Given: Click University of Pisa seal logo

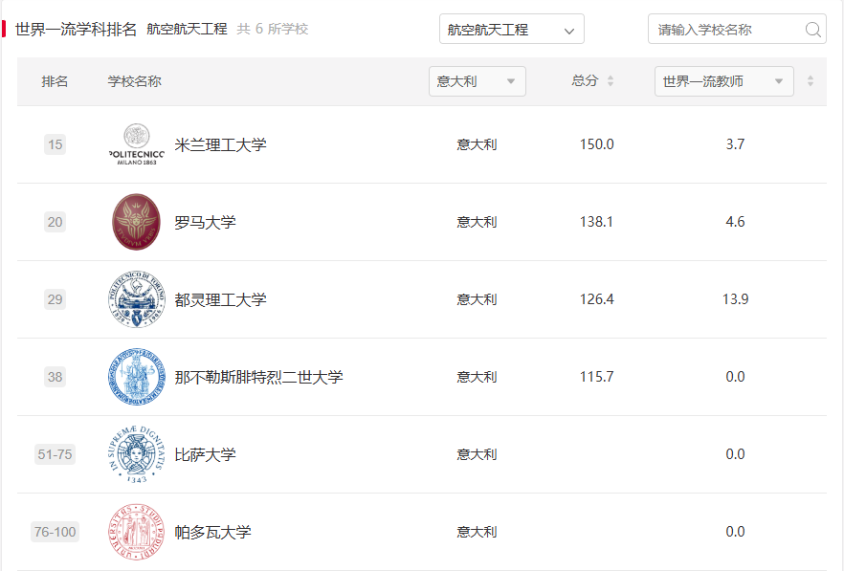Looking at the screenshot, I should [x=136, y=454].
